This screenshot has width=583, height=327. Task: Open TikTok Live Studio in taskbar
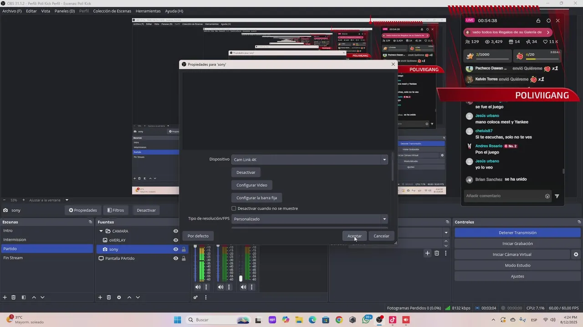[393, 320]
